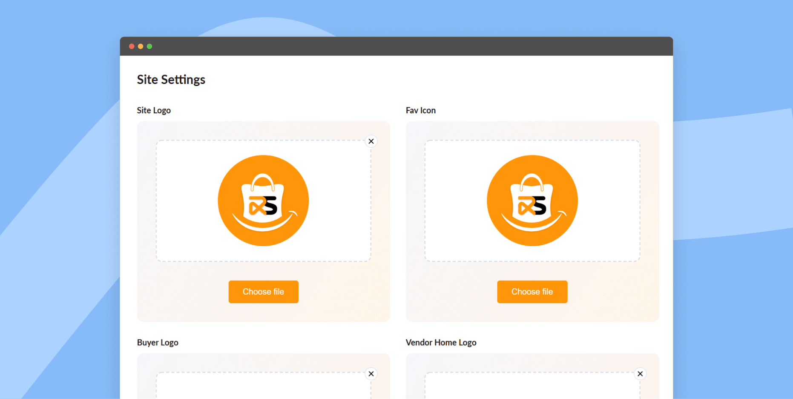Choose a file for Site Logo
793x399 pixels.
click(x=263, y=292)
